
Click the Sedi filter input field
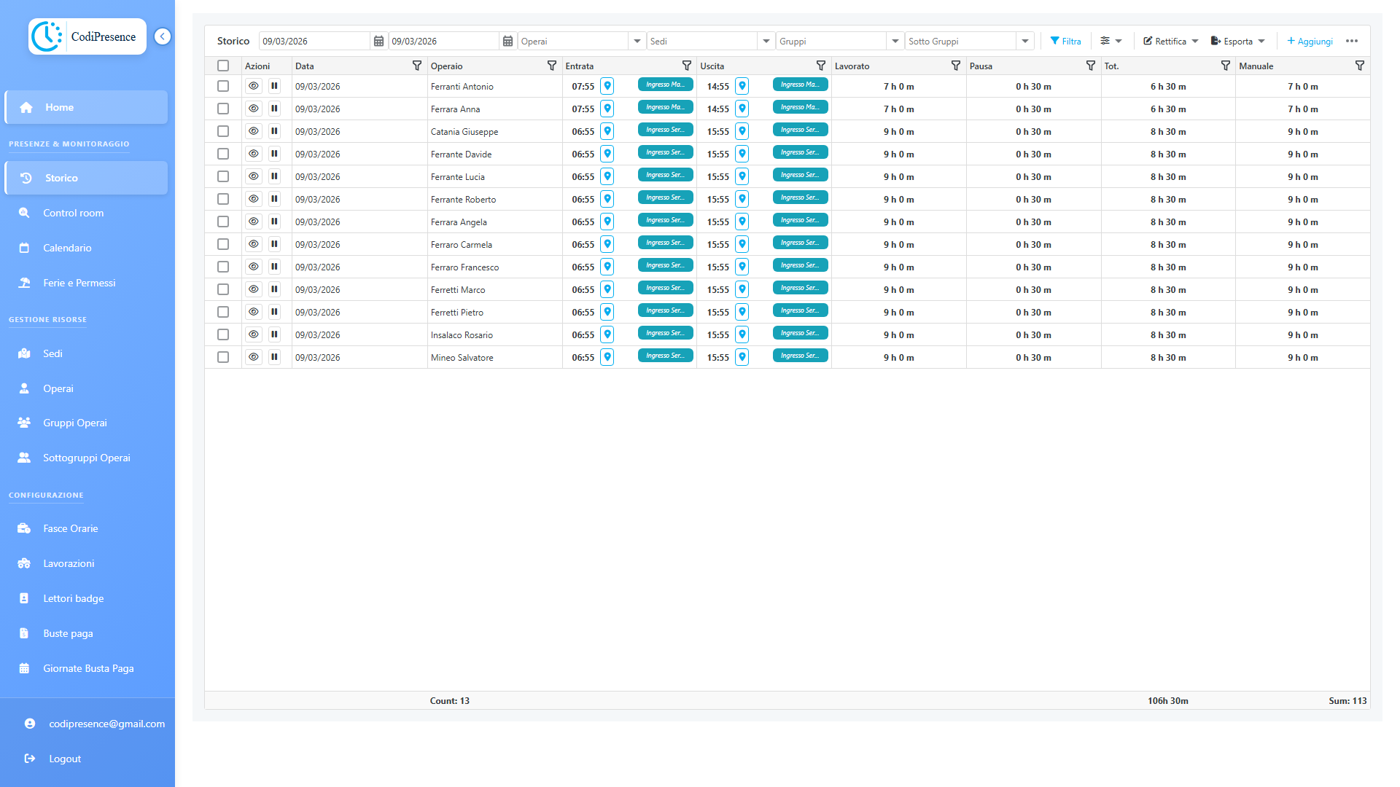click(701, 41)
